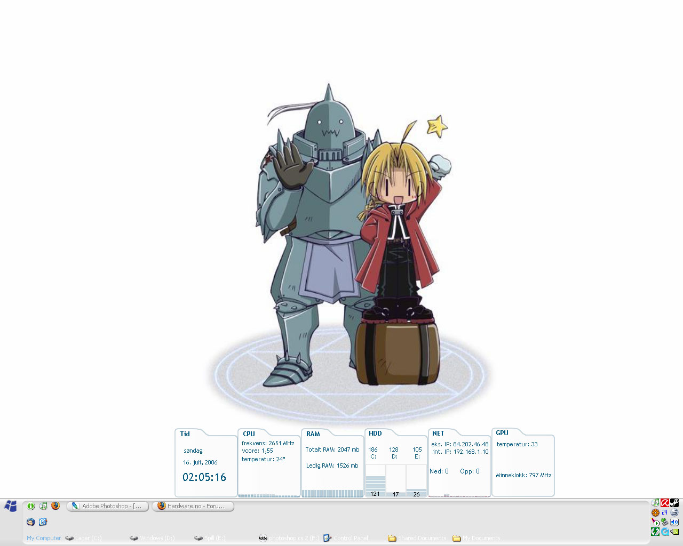Image resolution: width=683 pixels, height=546 pixels.
Task: Open the Thunderbird mail quick-launch icon
Action: coord(31,522)
